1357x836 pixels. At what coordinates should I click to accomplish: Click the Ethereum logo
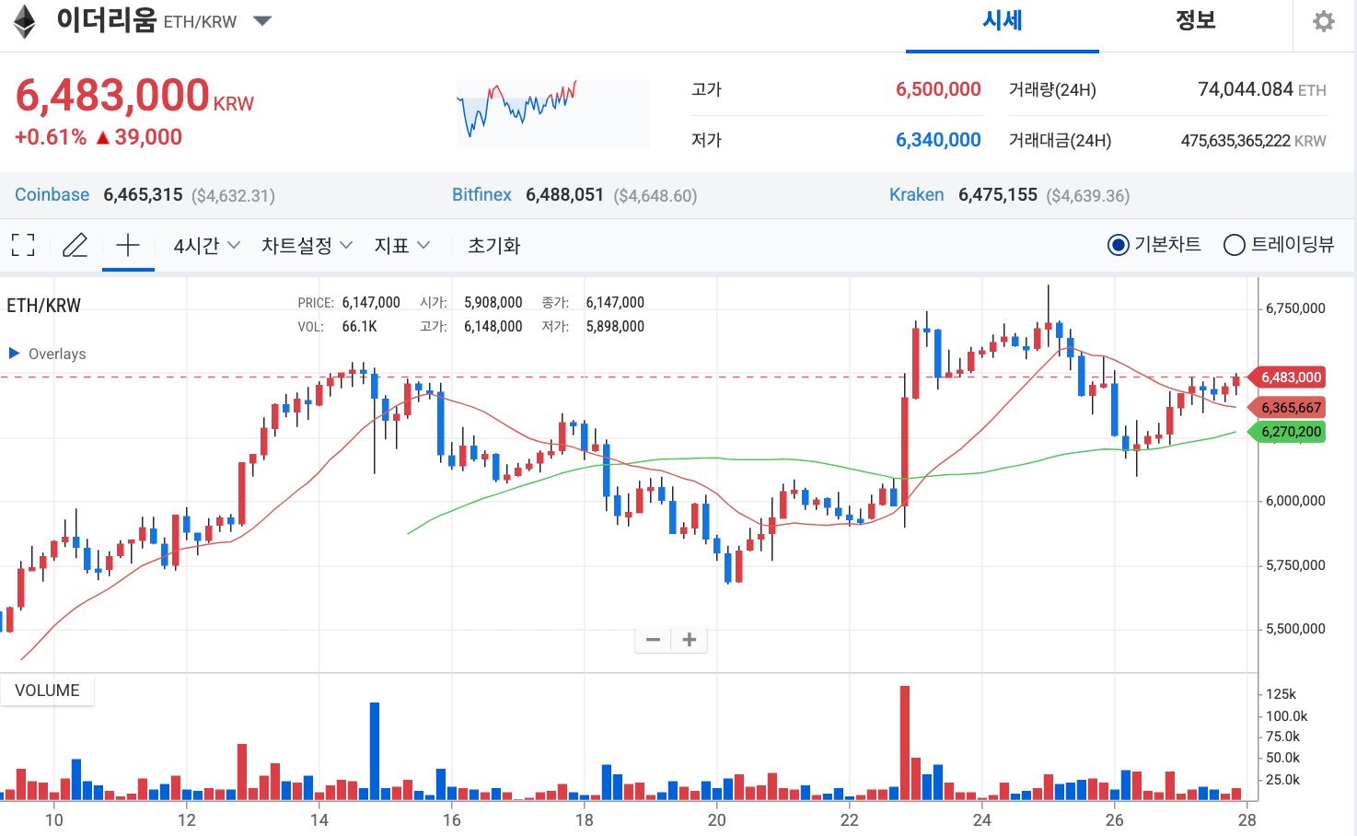click(x=22, y=21)
